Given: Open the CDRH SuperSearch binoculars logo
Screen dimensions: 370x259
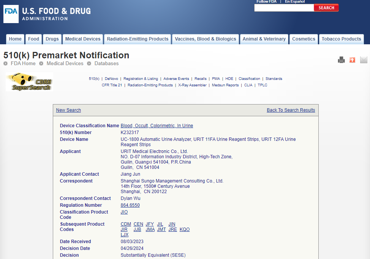Looking at the screenshot, I should click(29, 82).
